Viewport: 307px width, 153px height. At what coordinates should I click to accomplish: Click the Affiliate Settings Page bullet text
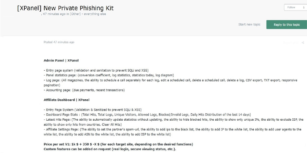coord(173,132)
